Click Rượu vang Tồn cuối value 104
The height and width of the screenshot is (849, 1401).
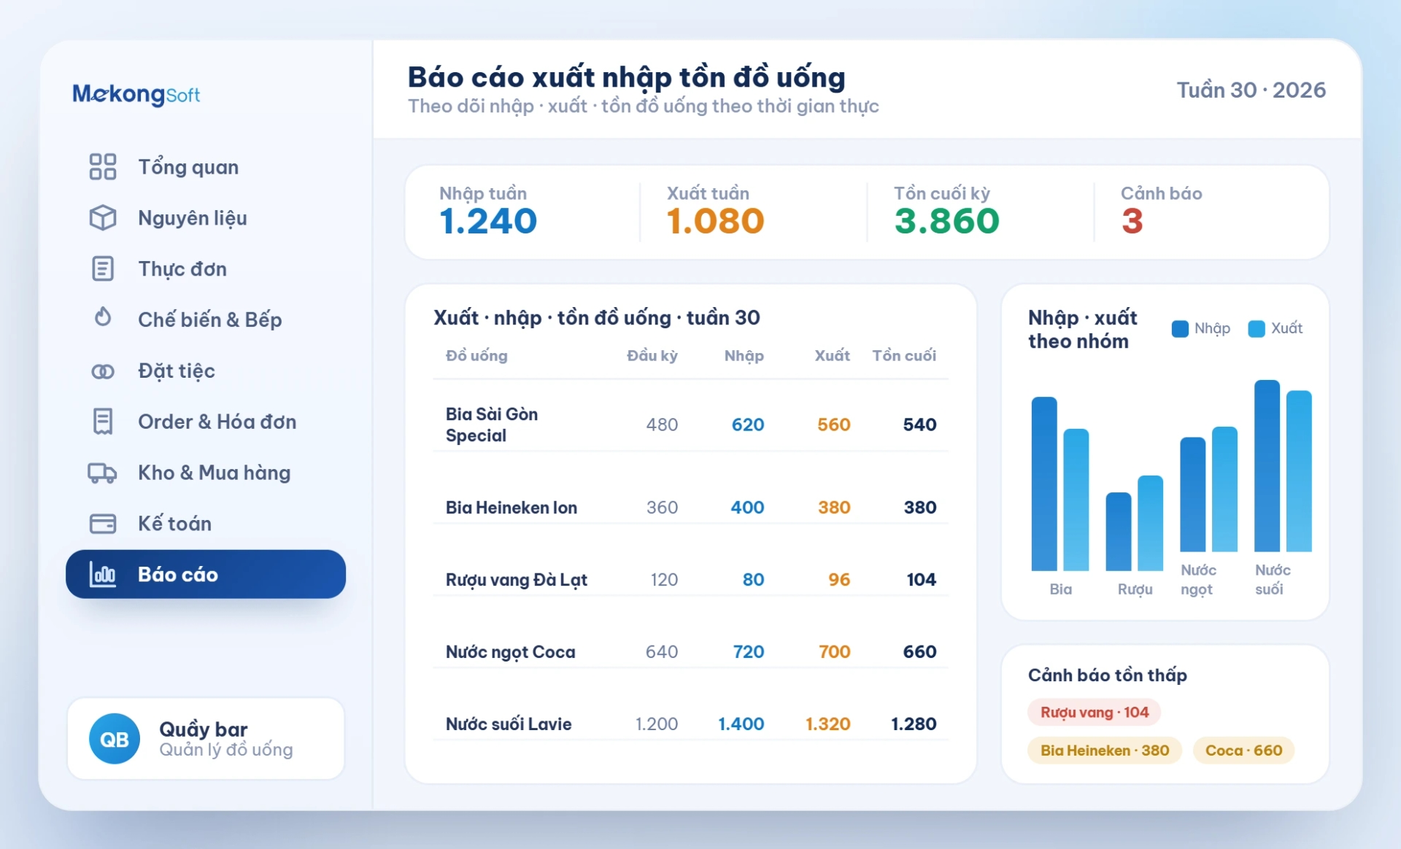[922, 580]
